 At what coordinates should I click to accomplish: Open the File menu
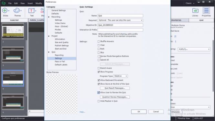click(x=10, y=3)
